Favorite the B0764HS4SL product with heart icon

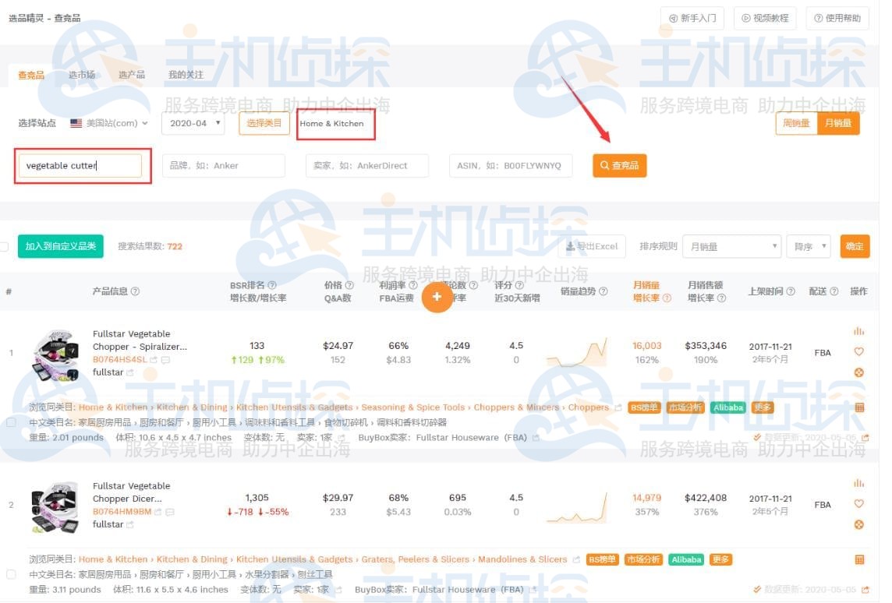click(x=858, y=352)
